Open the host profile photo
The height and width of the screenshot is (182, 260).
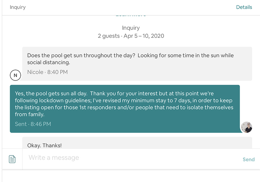coord(246,128)
